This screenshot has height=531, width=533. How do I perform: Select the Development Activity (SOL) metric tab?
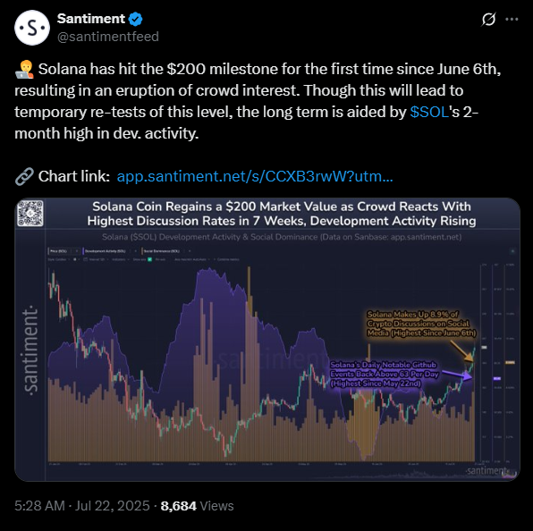click(105, 251)
